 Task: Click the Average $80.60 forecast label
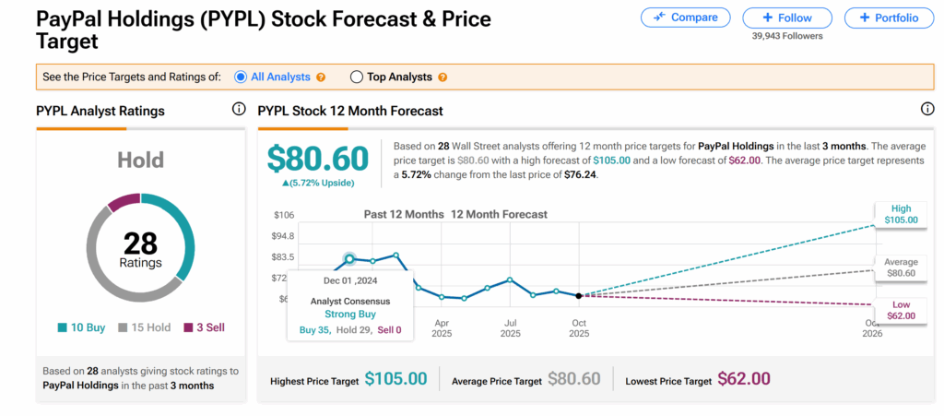click(901, 267)
